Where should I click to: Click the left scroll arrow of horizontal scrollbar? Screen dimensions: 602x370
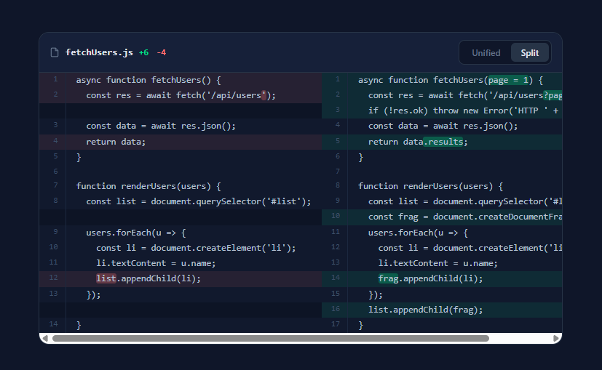(45, 338)
